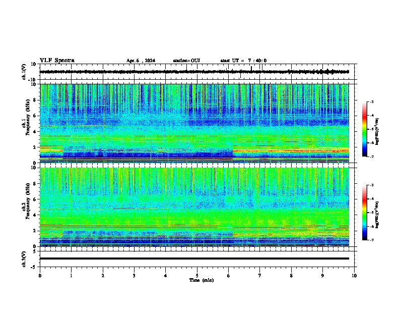The image size is (399, 309).
Task: Click the "6" kHz tick on ch.1 spectrogram
Action: 35,116
